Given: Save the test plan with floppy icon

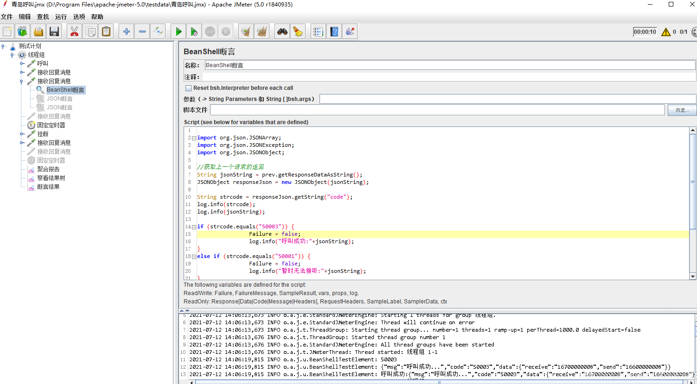Looking at the screenshot, I should (54, 31).
